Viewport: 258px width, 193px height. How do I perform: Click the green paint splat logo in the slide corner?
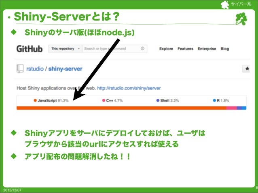pyautogui.click(x=241, y=19)
